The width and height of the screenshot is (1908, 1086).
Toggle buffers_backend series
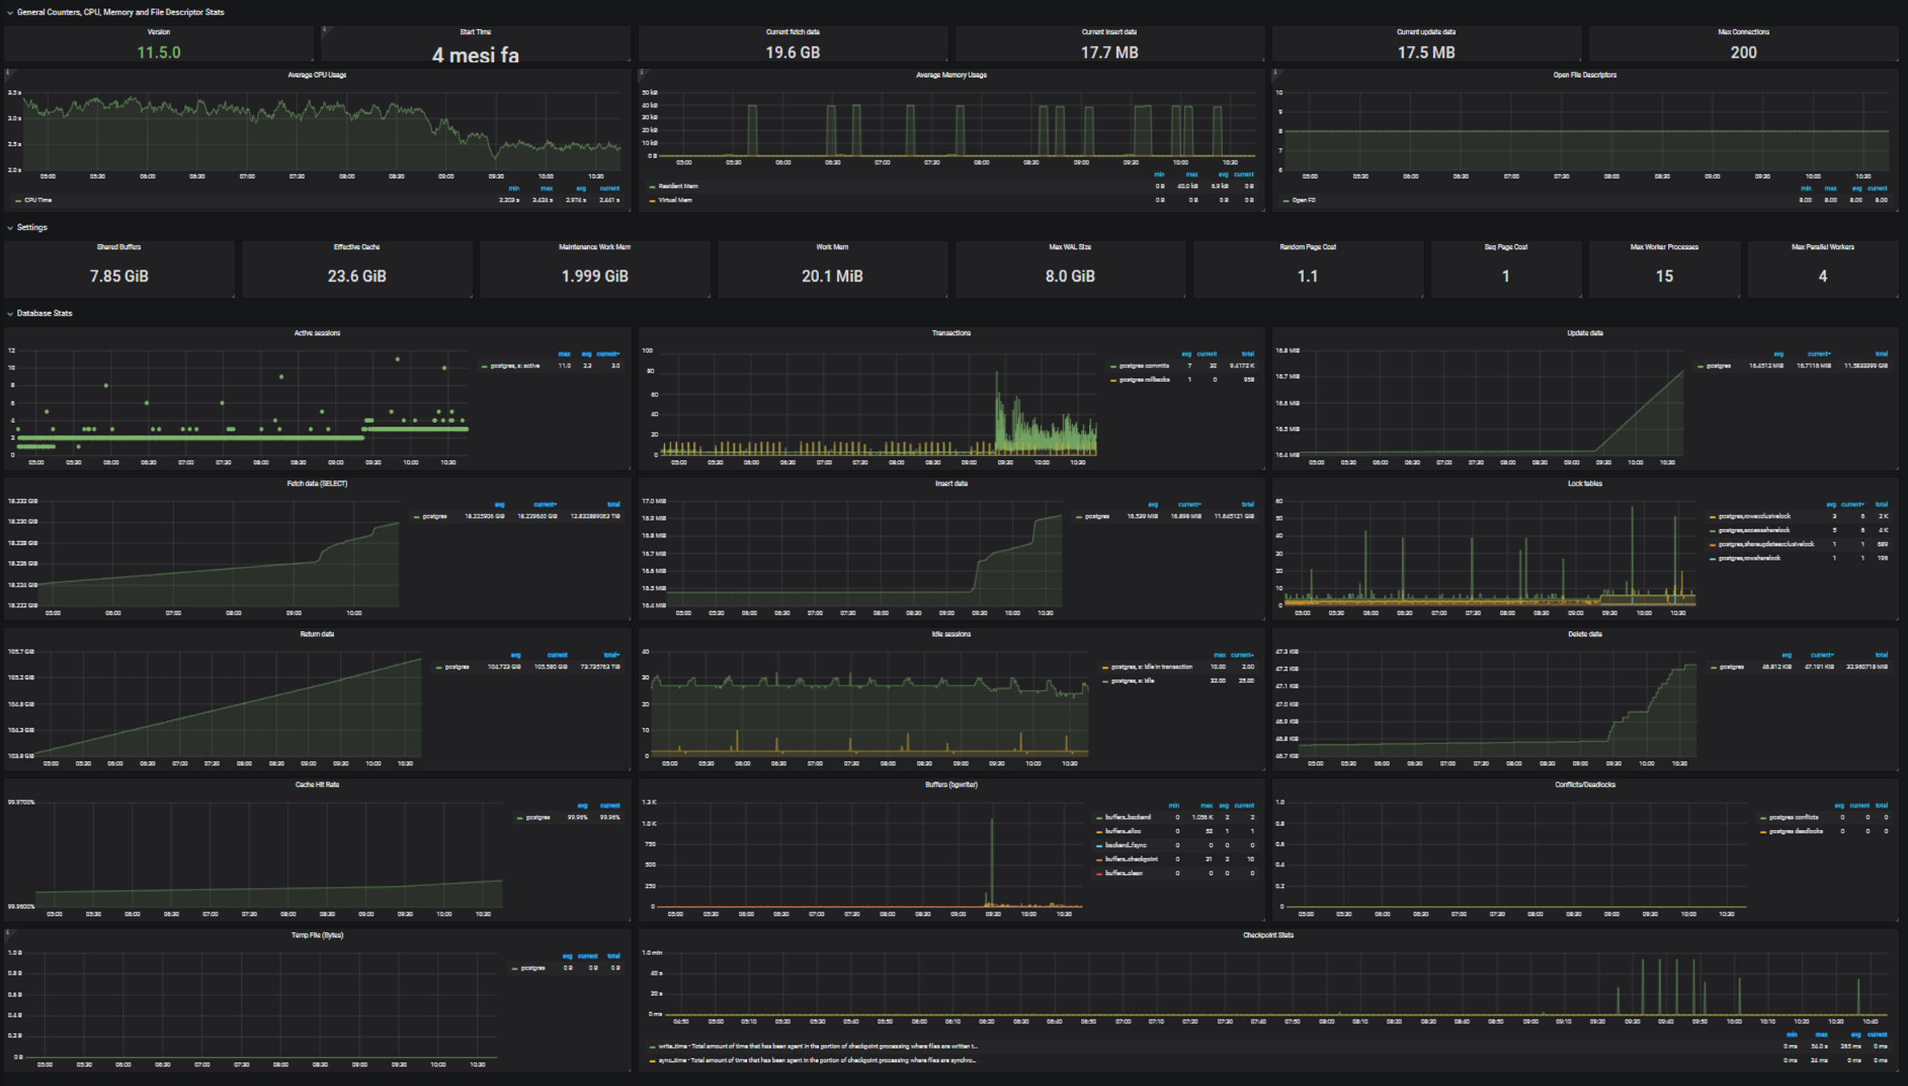(x=1127, y=817)
